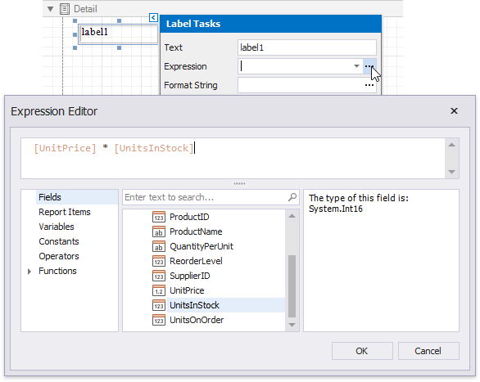Select the UnitPrice field
Screen dimensions: 480x382
tap(187, 290)
